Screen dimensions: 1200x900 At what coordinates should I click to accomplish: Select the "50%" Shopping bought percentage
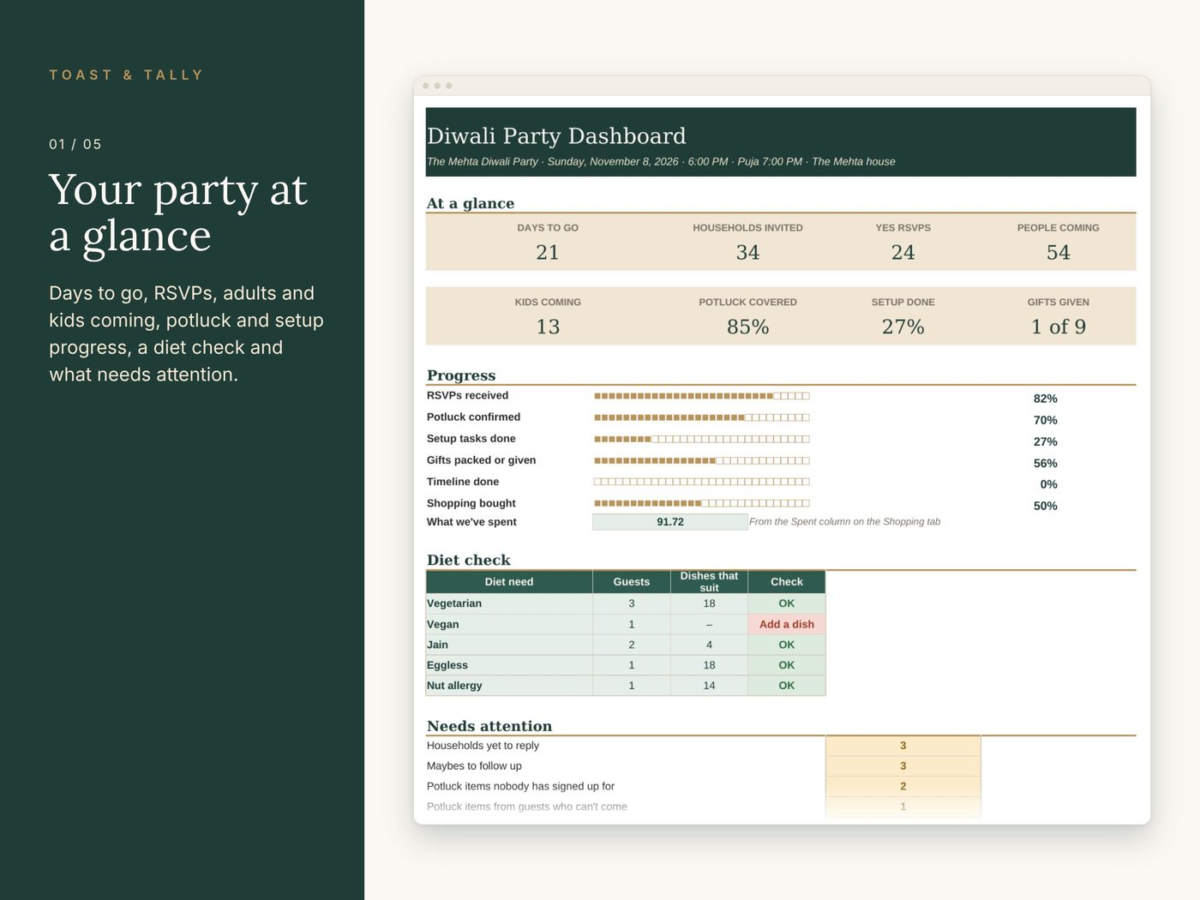coord(1045,506)
